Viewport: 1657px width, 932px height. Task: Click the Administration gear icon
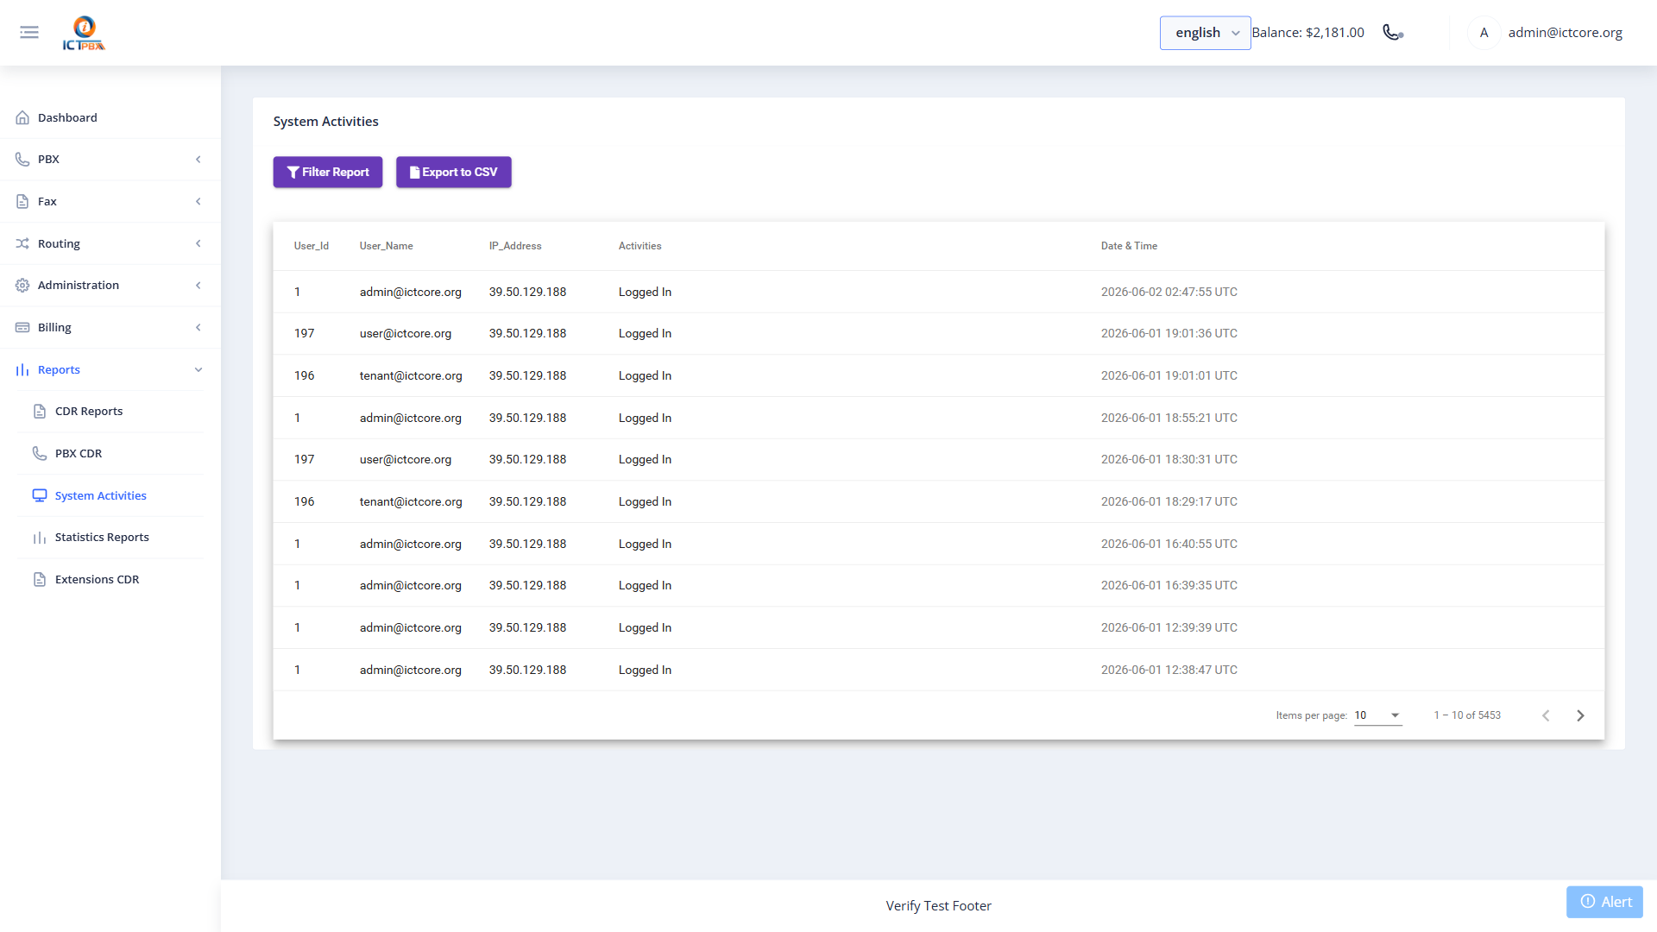22,286
